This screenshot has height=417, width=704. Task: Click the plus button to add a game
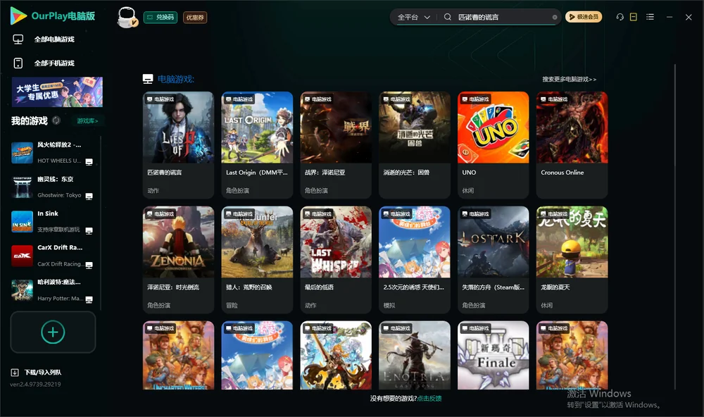tap(53, 332)
